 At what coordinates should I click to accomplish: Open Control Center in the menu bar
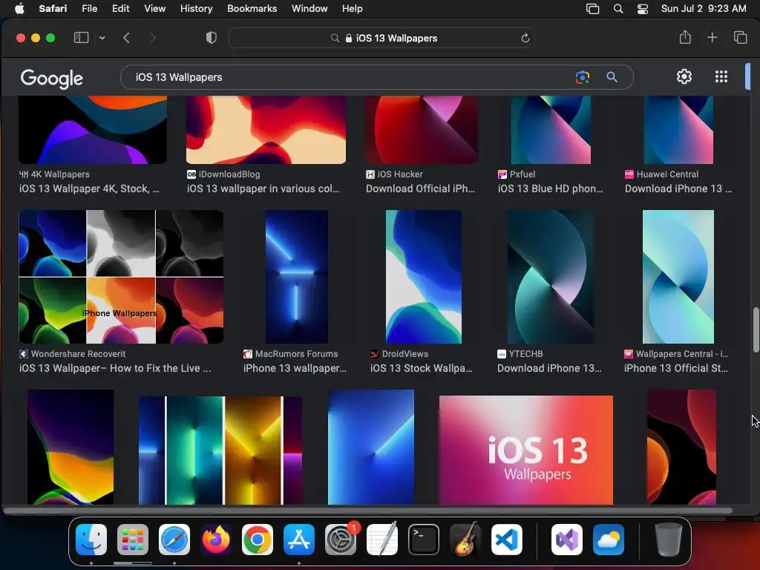(643, 9)
